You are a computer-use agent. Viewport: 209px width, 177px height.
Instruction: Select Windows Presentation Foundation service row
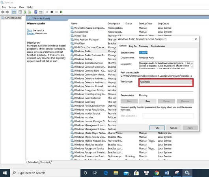pos(90,156)
